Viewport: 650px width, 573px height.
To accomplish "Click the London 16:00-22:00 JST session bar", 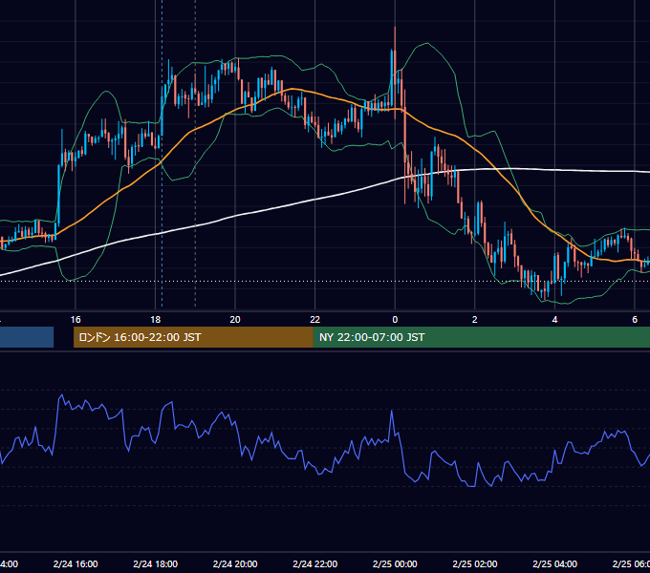I will point(193,337).
